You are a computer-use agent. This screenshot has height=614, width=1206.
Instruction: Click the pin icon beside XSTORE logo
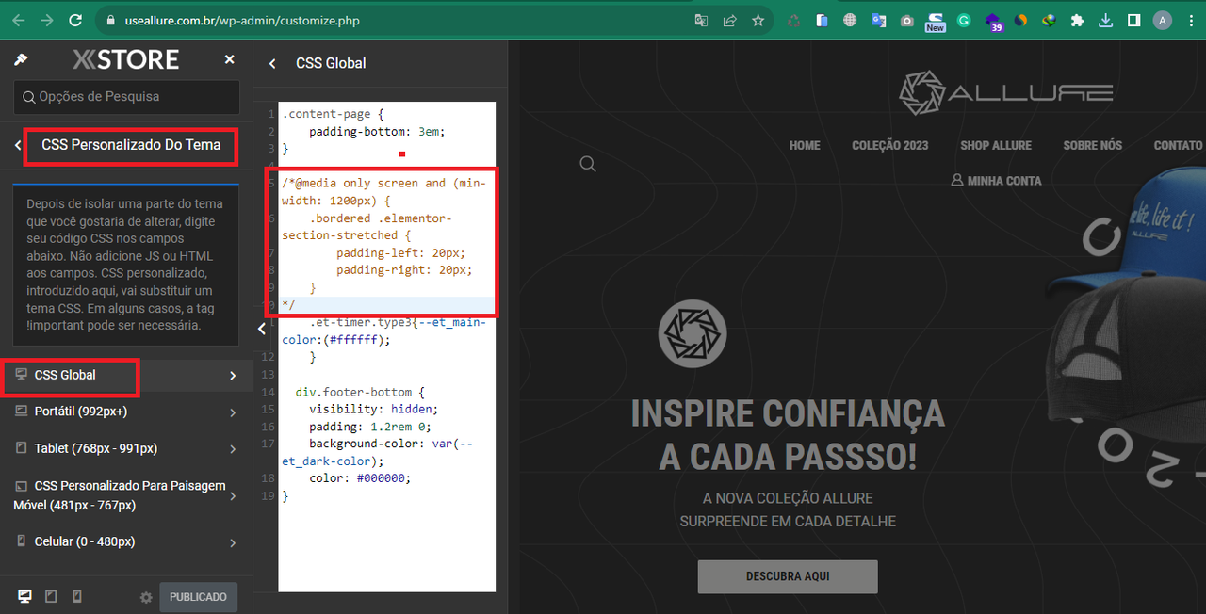21,59
